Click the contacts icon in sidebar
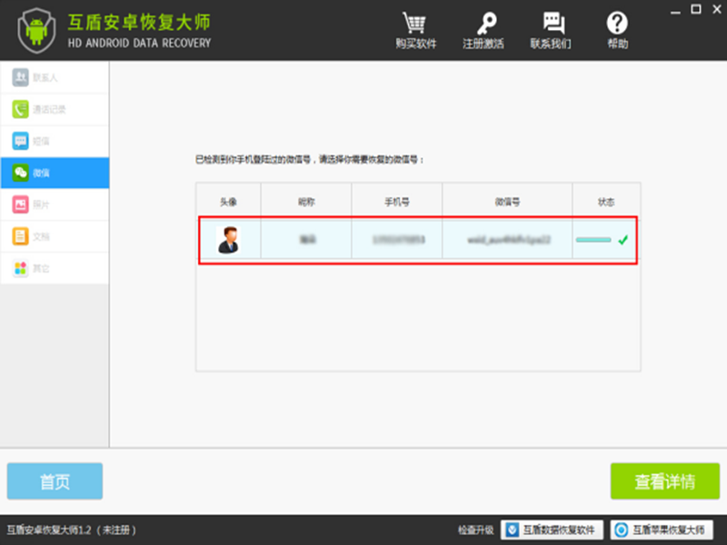The image size is (727, 545). [20, 77]
